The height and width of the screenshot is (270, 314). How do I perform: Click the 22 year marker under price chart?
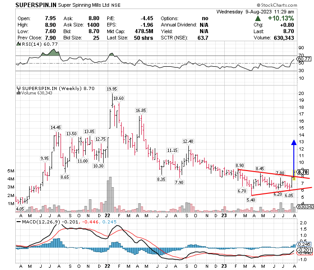pyautogui.click(x=107, y=215)
